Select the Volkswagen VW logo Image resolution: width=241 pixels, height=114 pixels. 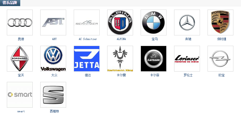53,59
